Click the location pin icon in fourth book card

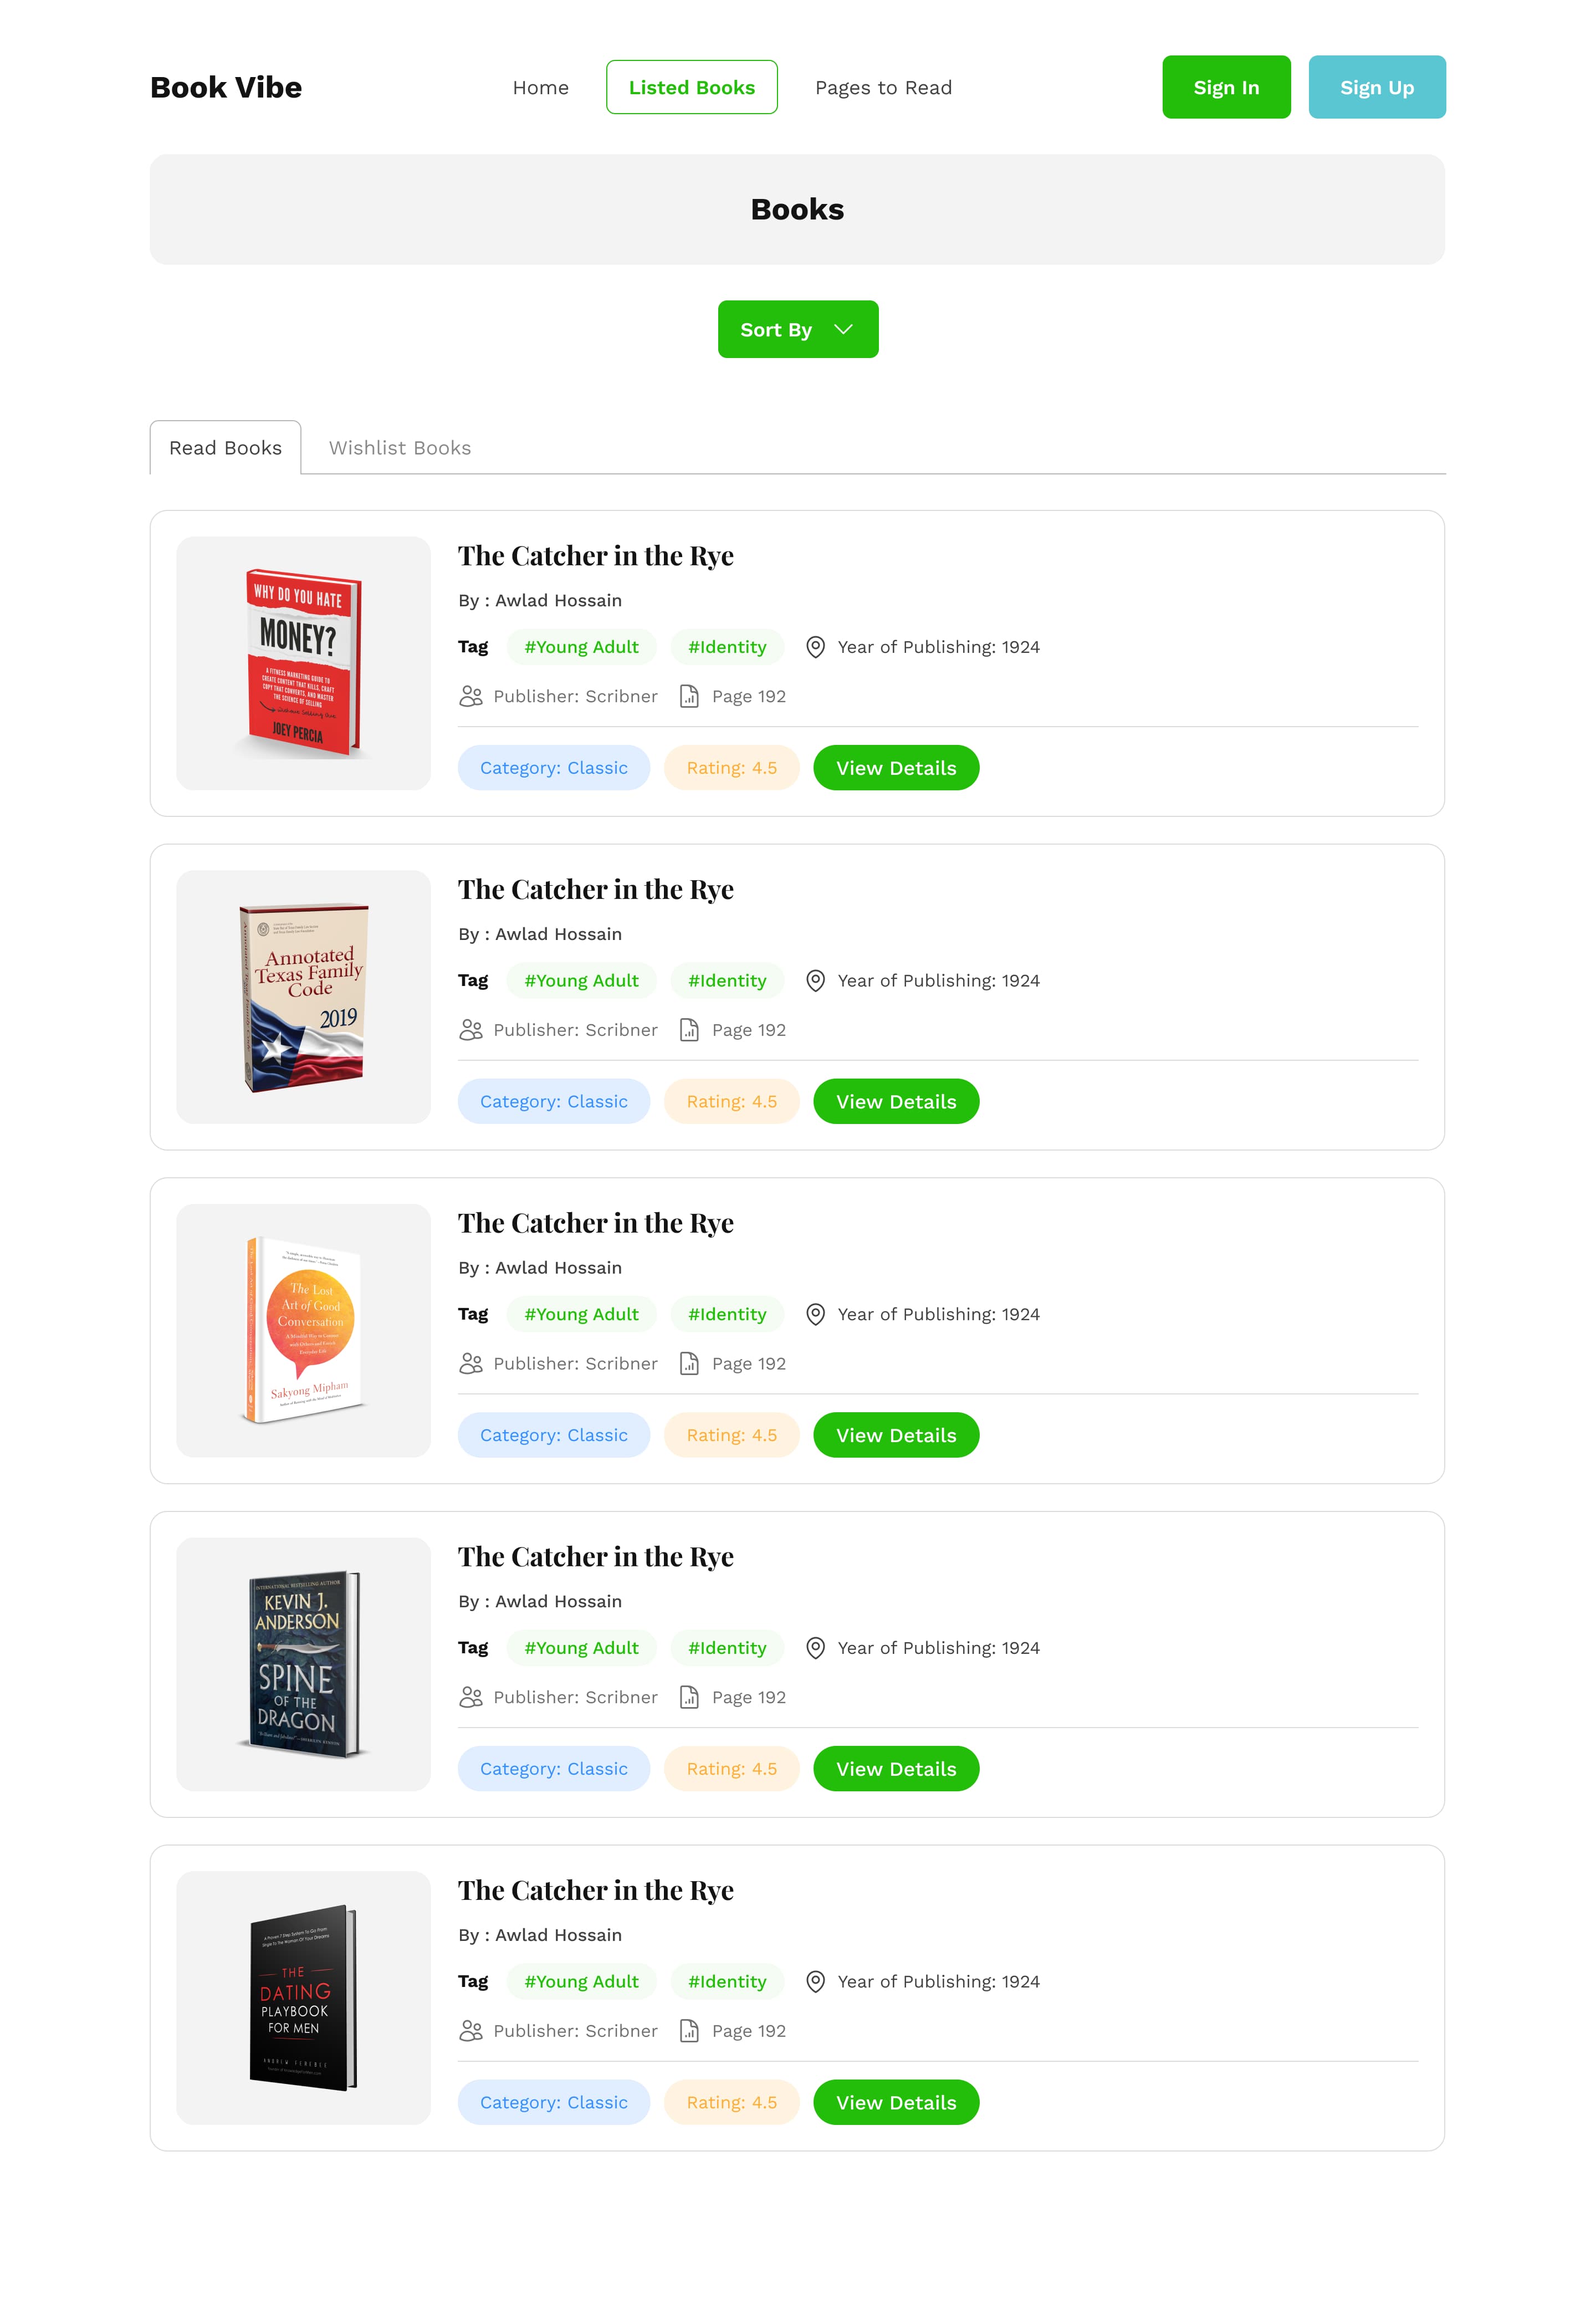815,1648
